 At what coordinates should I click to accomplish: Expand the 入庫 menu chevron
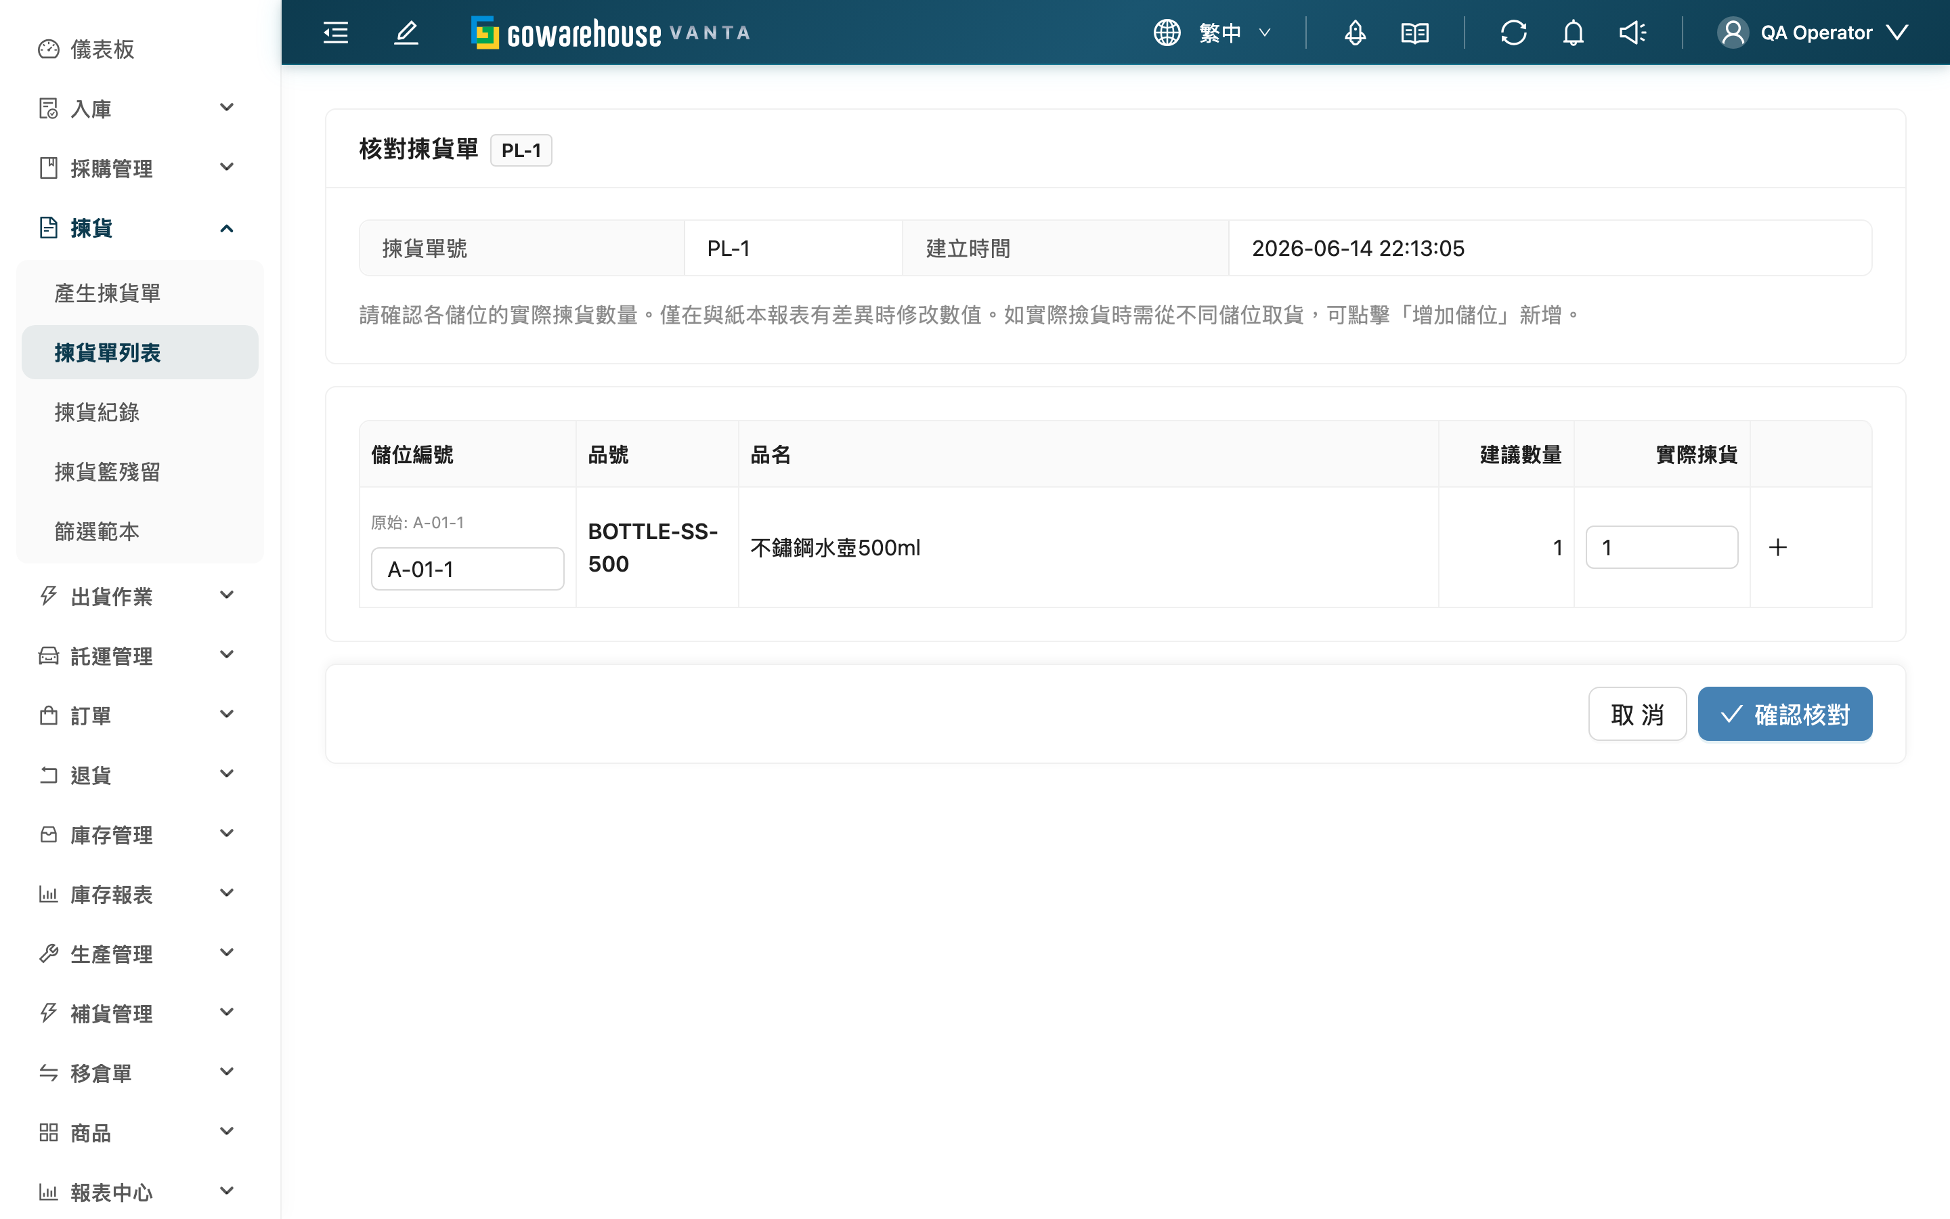[x=226, y=107]
